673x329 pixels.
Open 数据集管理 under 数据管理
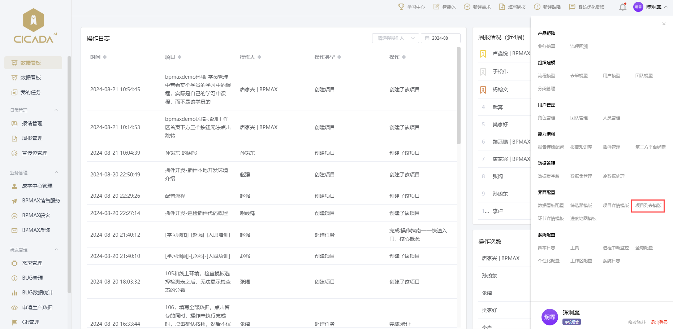581,176
